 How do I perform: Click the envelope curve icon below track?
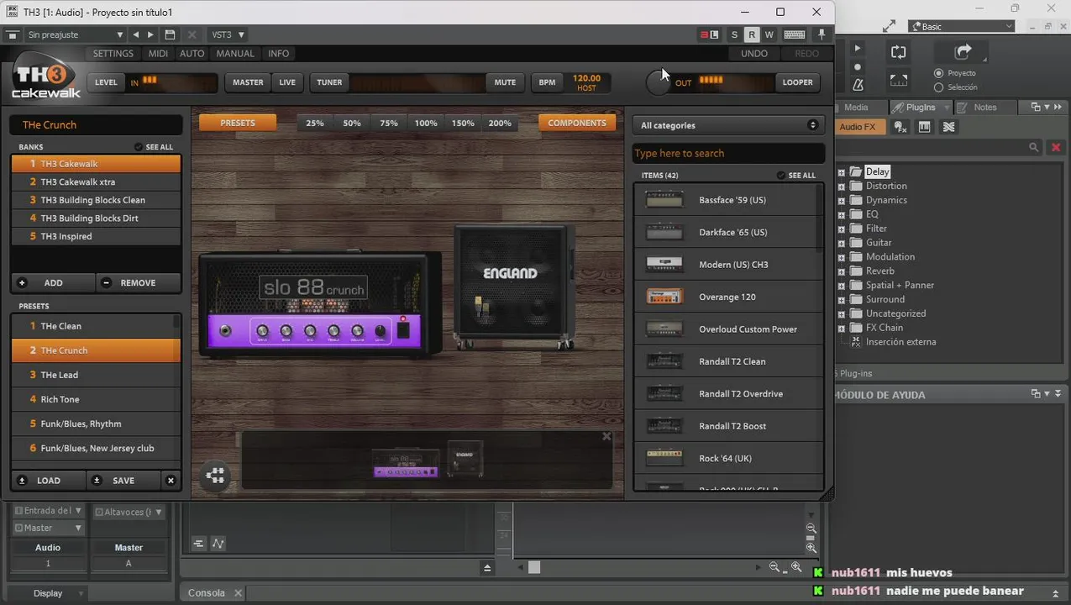pos(218,544)
